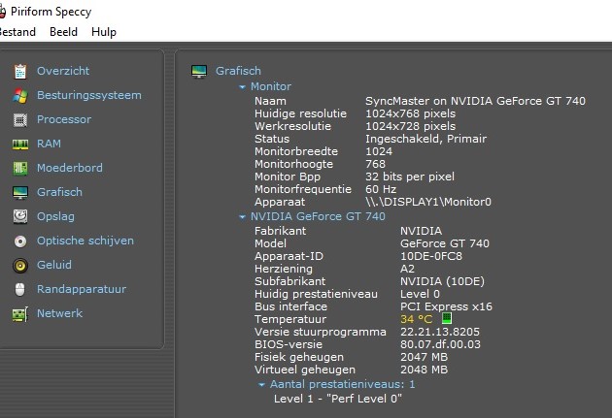Click the Geluid speaker icon
Screen dimensions: 612x418
20,266
